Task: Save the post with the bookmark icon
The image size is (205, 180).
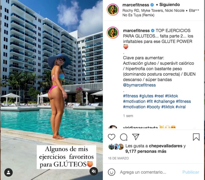Action: [196, 137]
